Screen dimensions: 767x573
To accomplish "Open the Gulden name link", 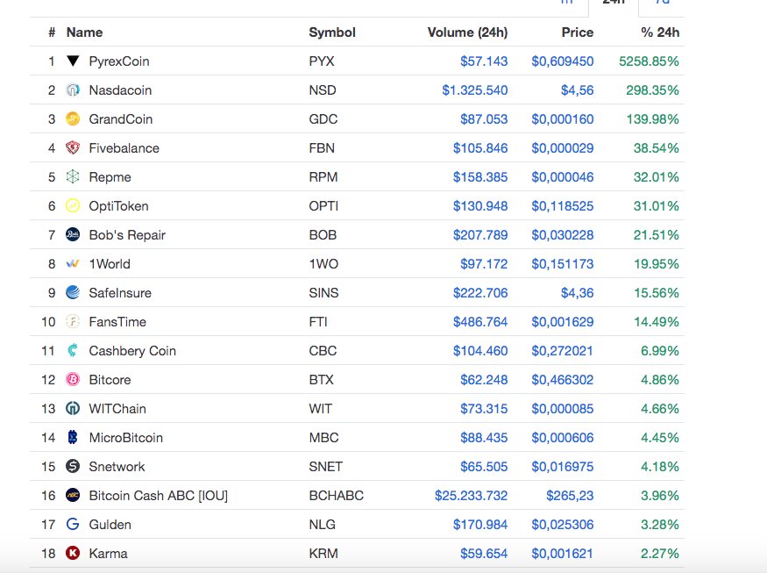I will pos(110,525).
